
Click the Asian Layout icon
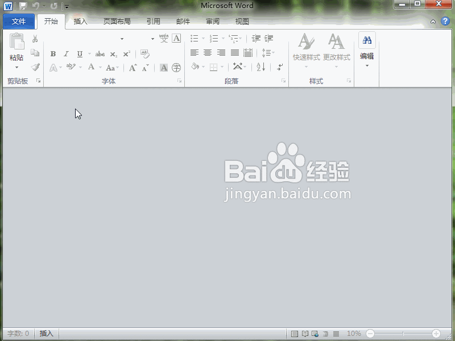[238, 66]
